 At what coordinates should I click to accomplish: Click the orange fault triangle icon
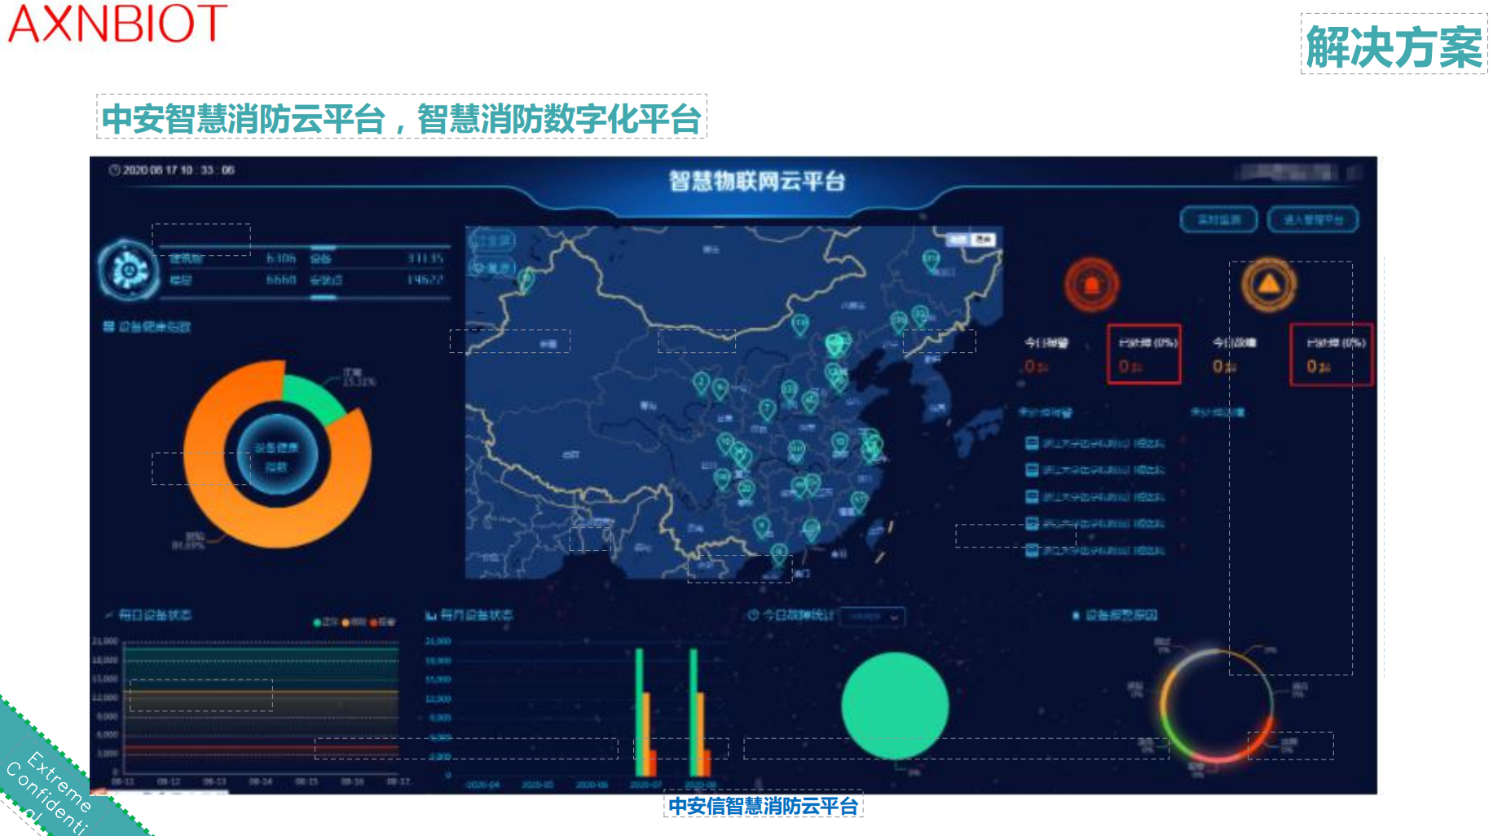(1268, 284)
